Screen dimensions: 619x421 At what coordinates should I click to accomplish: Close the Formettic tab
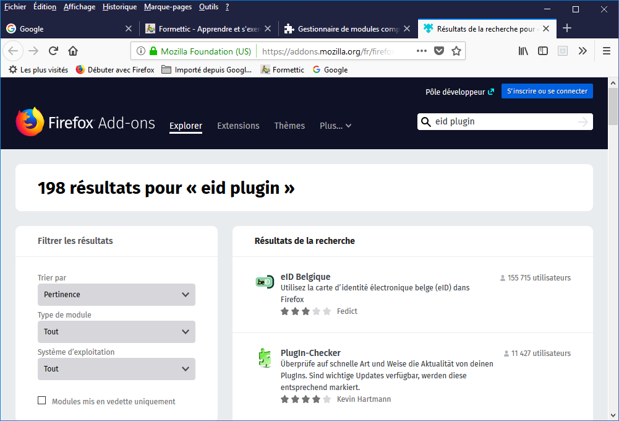(268, 28)
